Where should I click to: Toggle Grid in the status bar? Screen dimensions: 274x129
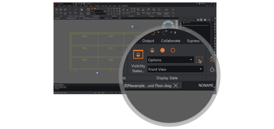[99, 93]
